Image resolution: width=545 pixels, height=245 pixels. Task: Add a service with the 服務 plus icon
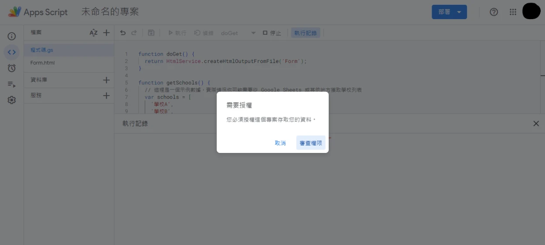(x=106, y=96)
